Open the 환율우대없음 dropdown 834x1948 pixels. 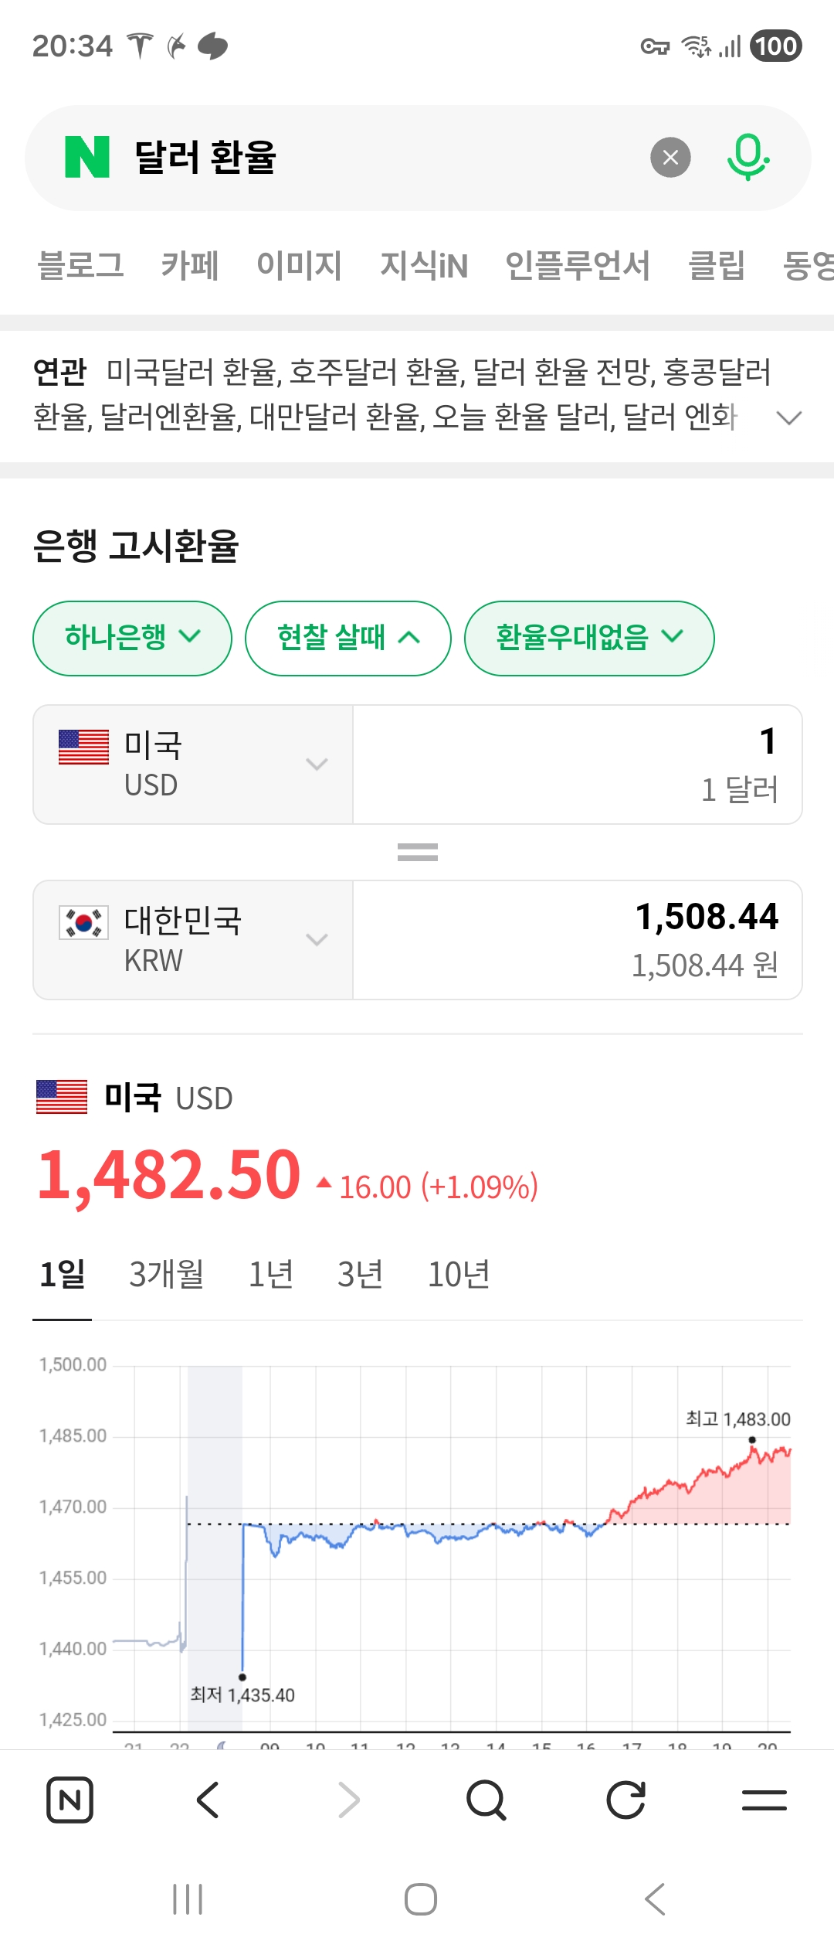[x=589, y=638]
